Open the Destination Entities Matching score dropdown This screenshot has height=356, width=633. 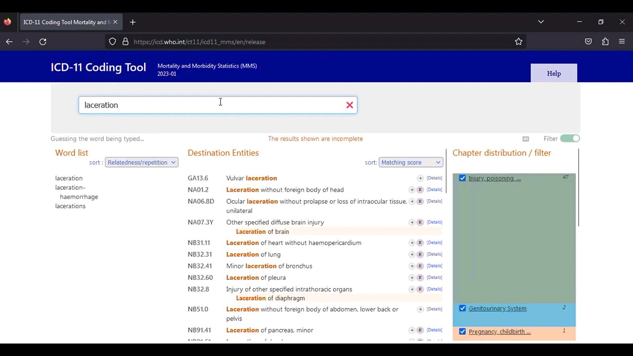[x=410, y=162]
